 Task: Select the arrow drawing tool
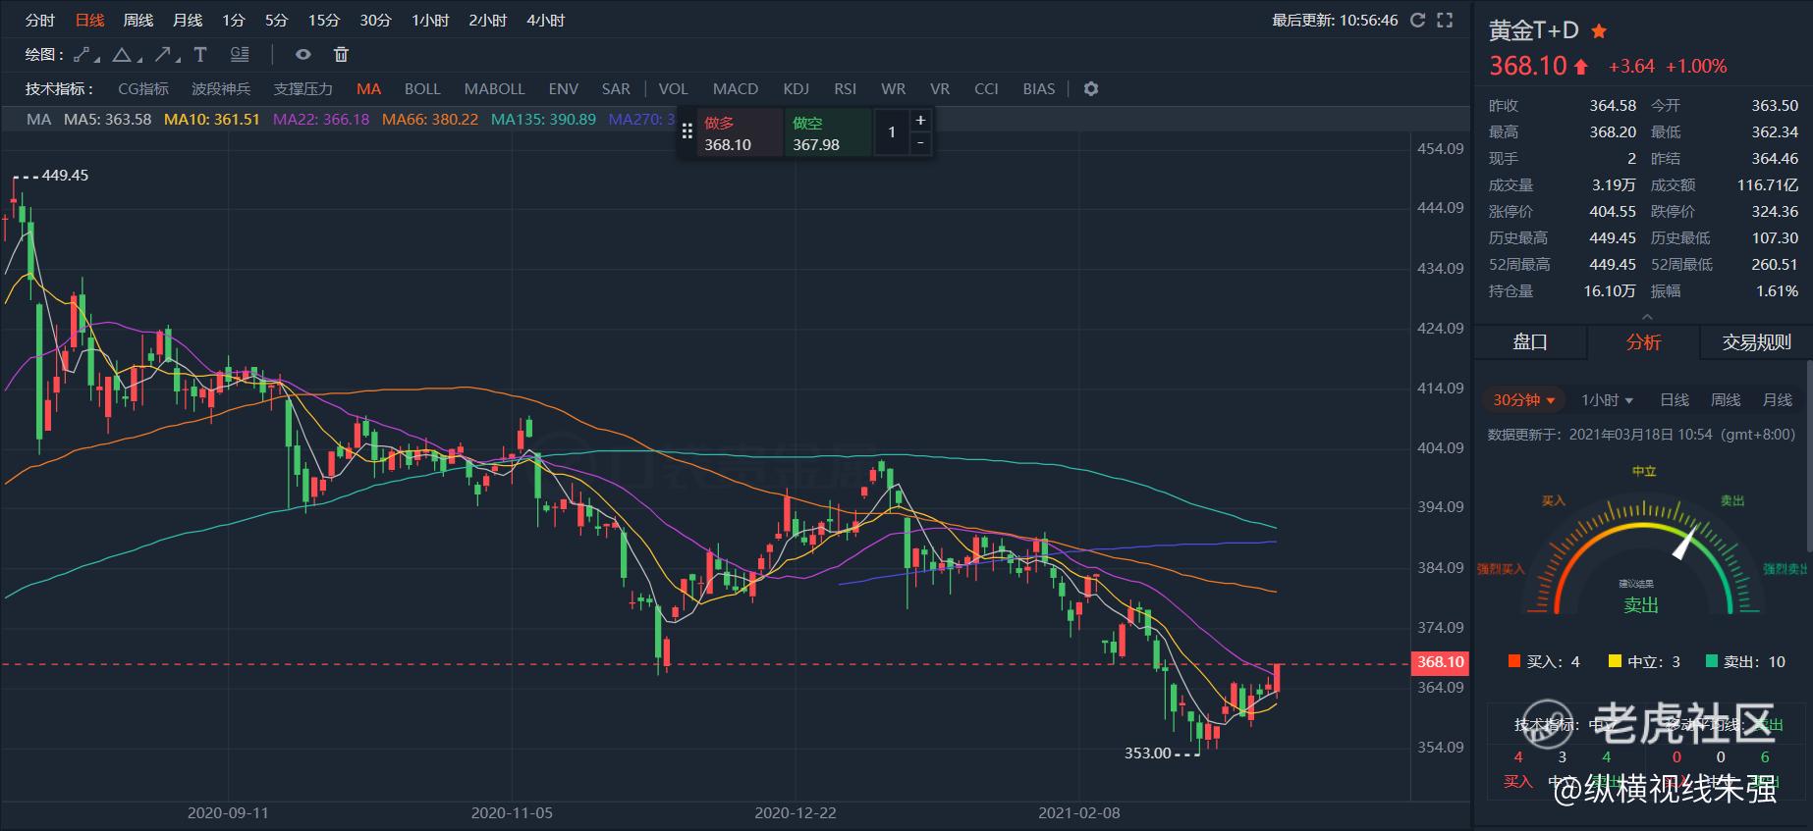165,55
